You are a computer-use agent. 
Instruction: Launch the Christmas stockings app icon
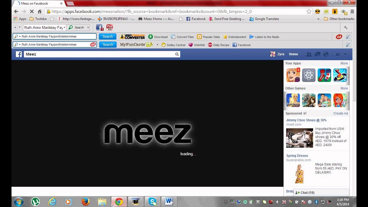point(324,75)
